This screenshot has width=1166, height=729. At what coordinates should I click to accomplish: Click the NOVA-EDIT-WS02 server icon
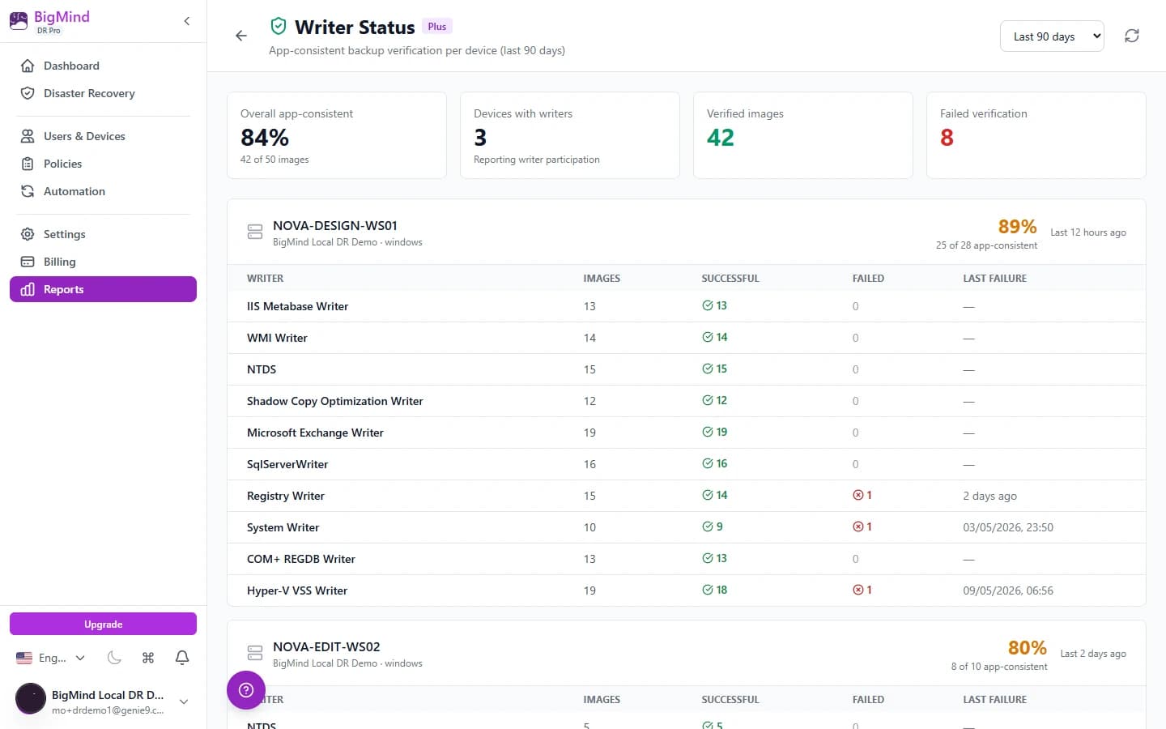[x=255, y=653]
